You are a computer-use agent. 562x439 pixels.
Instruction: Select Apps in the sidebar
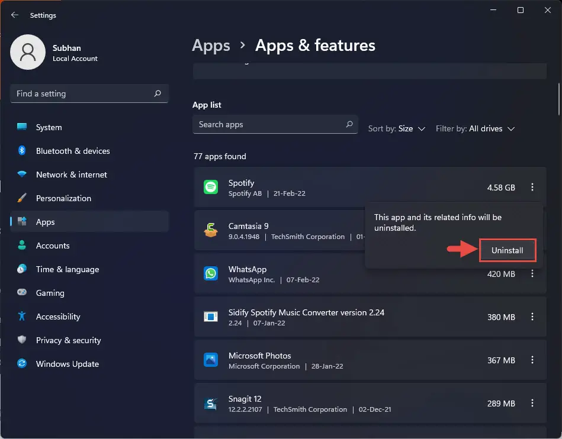point(89,222)
